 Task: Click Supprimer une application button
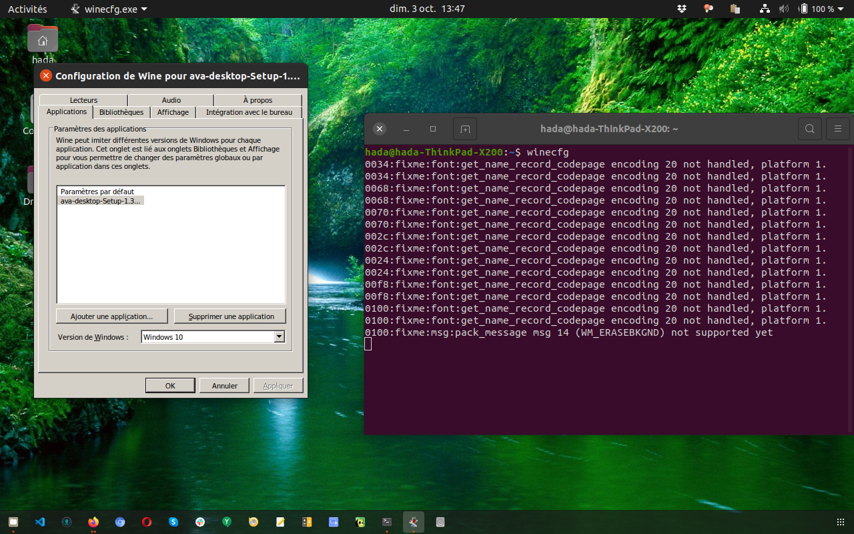(x=231, y=316)
